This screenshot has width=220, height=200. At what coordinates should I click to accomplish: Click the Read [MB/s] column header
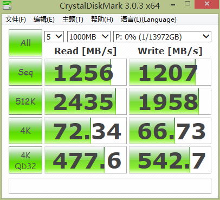pyautogui.click(x=86, y=51)
